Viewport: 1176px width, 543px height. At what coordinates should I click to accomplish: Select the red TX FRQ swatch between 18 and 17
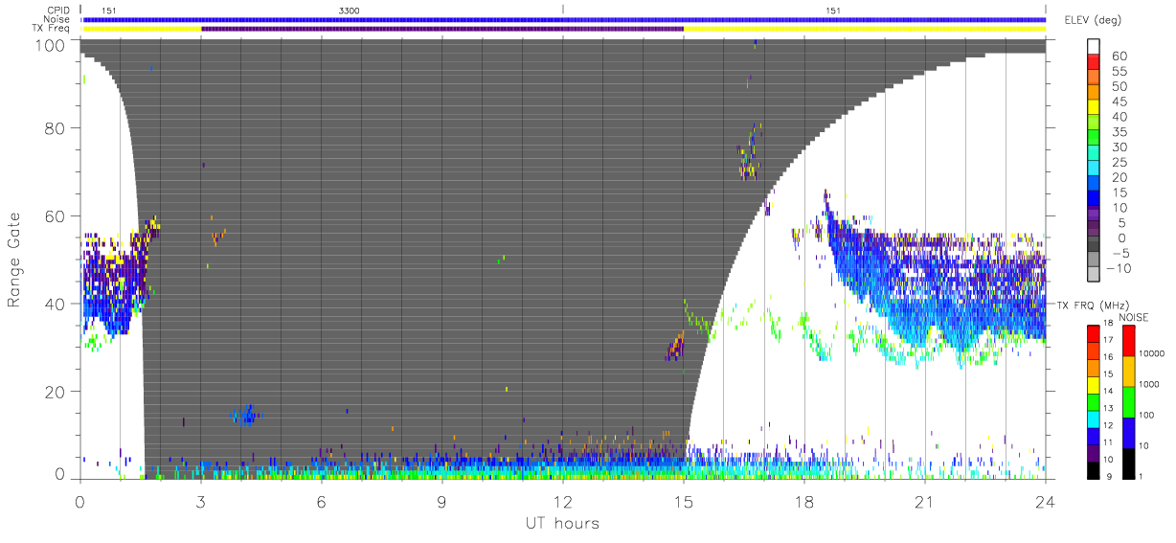(1095, 332)
